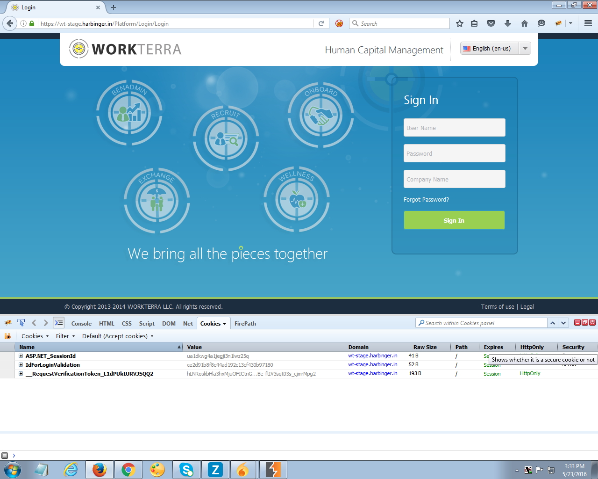This screenshot has height=479, width=598.
Task: Open a new browser tab
Action: pyautogui.click(x=114, y=7)
